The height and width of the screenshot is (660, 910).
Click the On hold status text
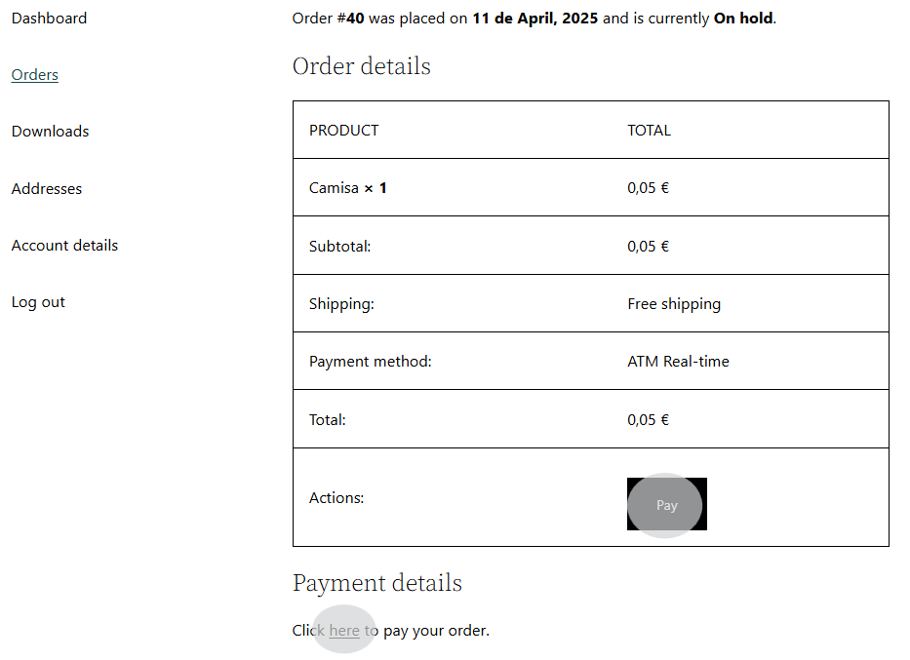(744, 19)
